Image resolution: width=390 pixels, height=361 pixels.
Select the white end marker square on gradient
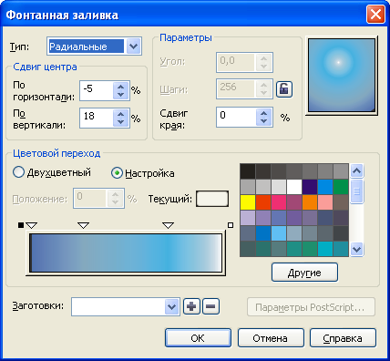pyautogui.click(x=231, y=225)
